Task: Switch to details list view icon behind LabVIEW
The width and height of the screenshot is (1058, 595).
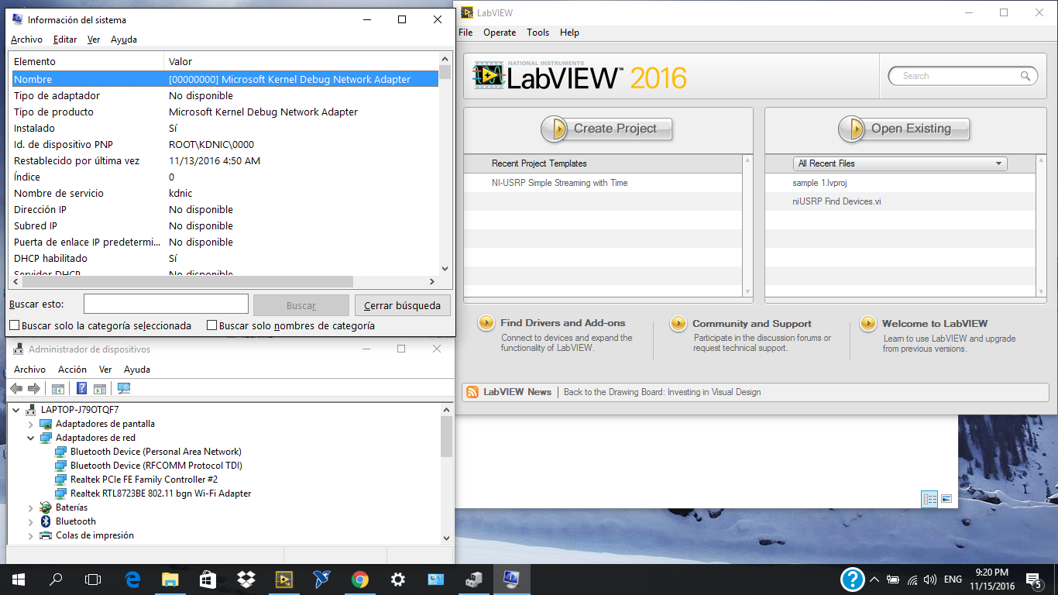Action: click(x=929, y=499)
